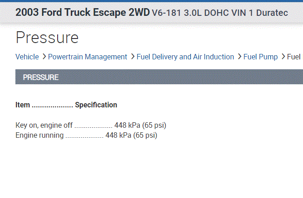Click the 448 kPa value for key on
The height and width of the screenshot is (198, 303).
pyautogui.click(x=143, y=125)
